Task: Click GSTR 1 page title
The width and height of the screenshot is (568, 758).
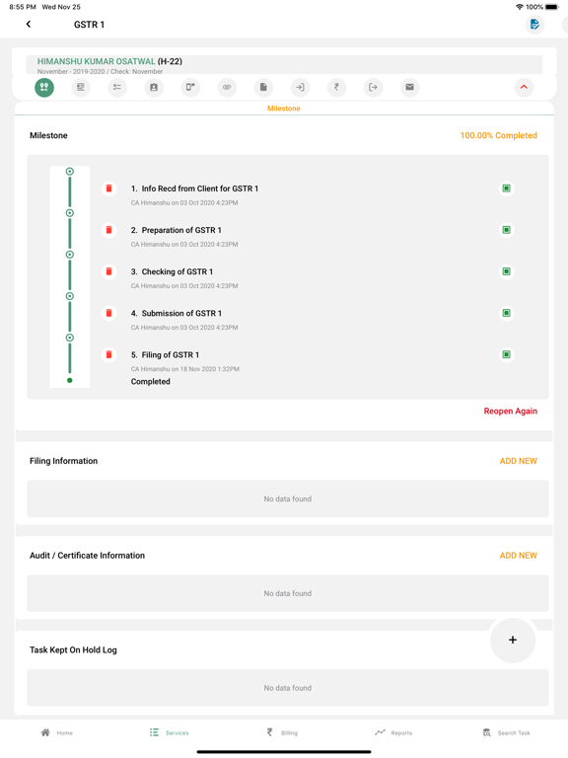Action: tap(89, 25)
